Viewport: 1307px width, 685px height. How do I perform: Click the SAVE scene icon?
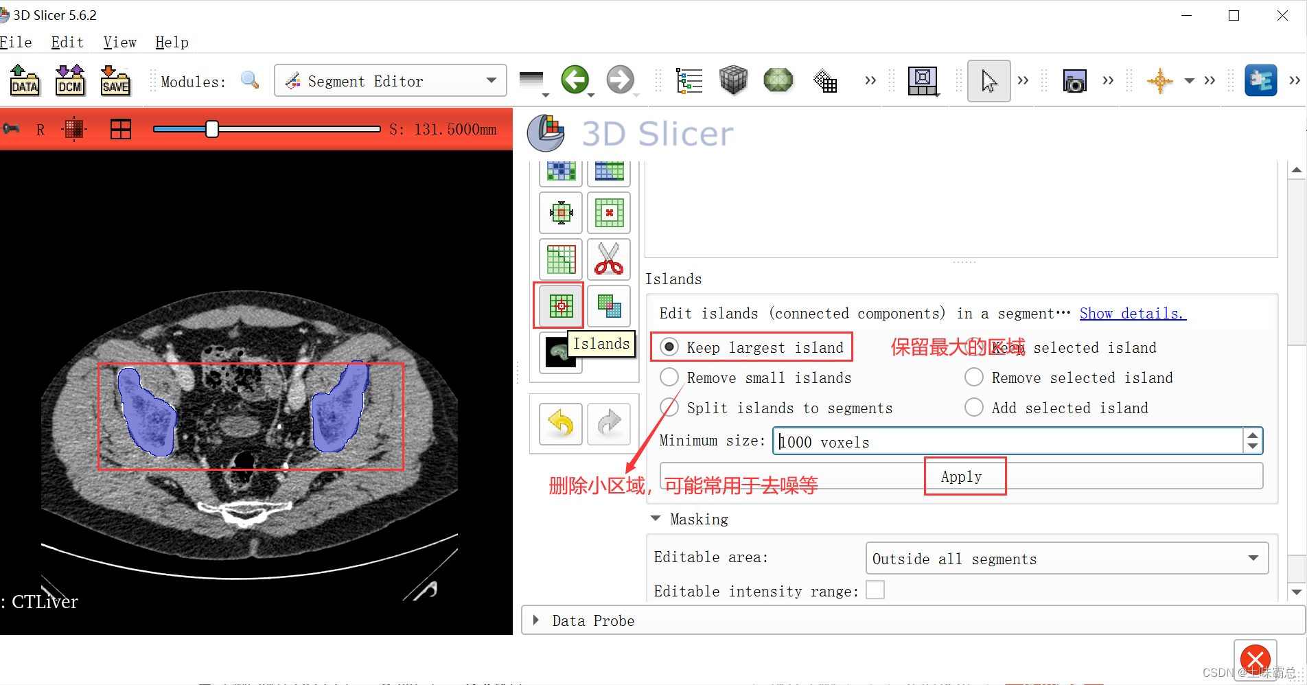[115, 80]
